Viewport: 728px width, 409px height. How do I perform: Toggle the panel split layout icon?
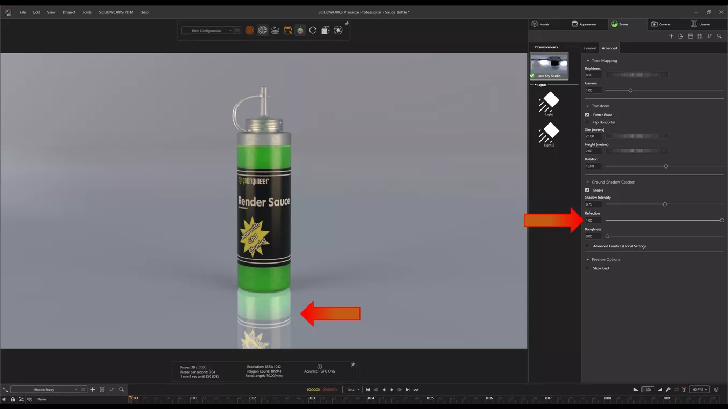coord(690,36)
